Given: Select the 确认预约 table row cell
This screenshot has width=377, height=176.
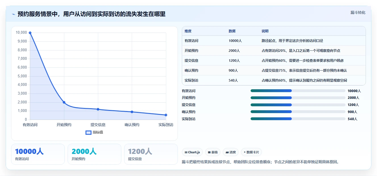Looking at the screenshot, I should click(191, 71).
